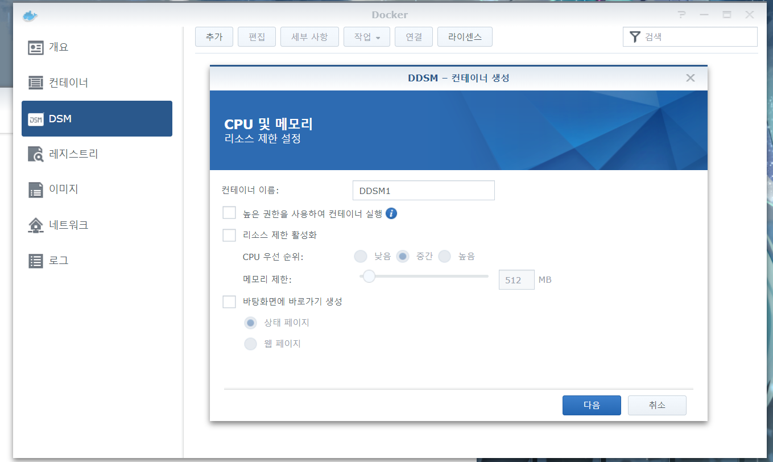
Task: Open the 컨테이너 containers section
Action: point(97,83)
